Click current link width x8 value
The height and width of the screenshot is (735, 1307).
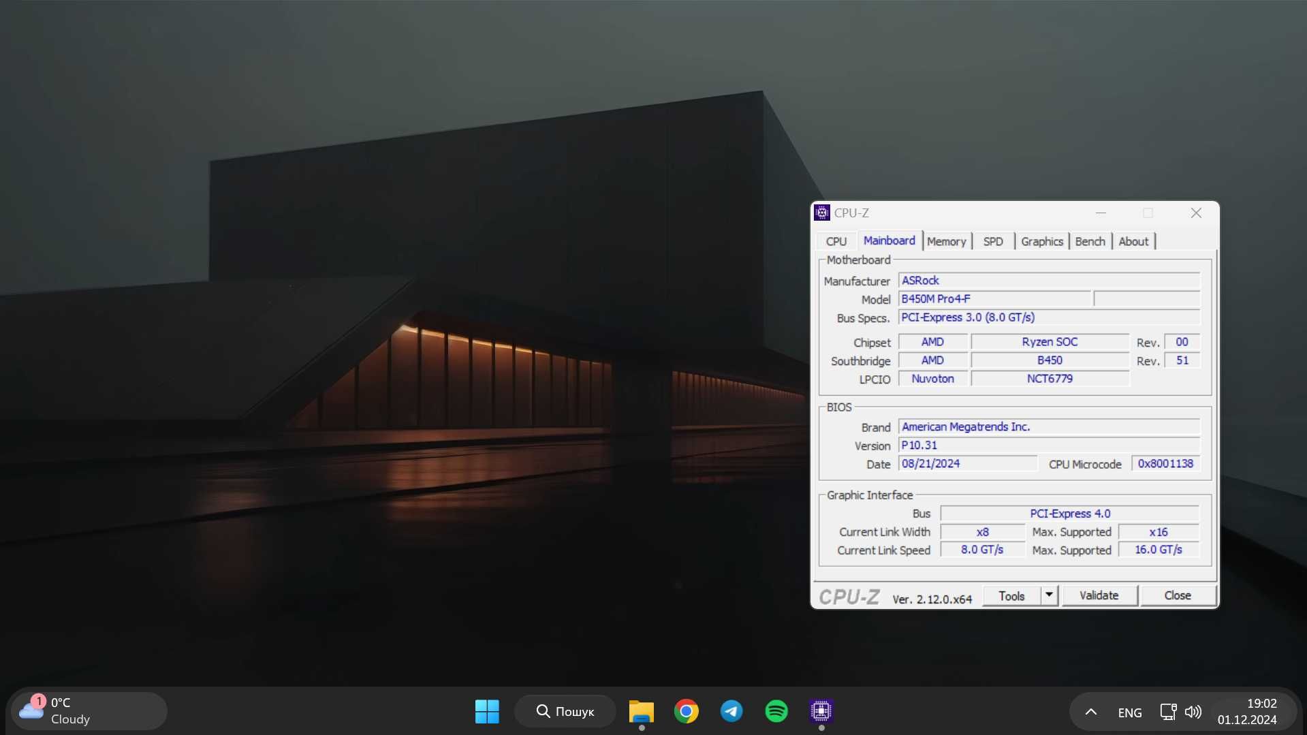pyautogui.click(x=982, y=532)
